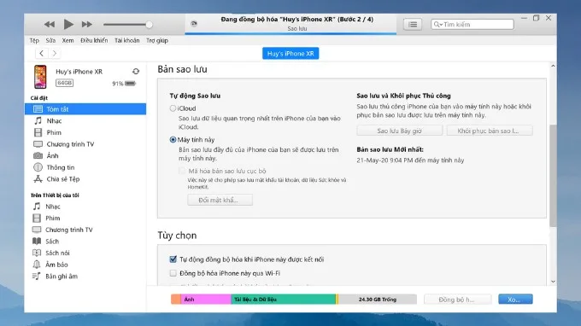Image resolution: width=581 pixels, height=326 pixels.
Task: Click the 24.30 GB Trống storage segment
Action: click(x=378, y=299)
